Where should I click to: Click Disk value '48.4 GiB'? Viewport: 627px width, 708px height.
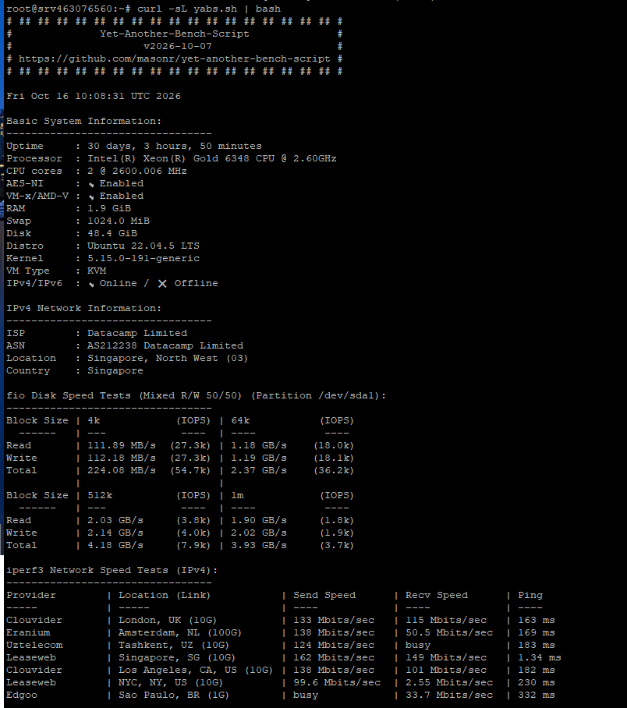(112, 233)
